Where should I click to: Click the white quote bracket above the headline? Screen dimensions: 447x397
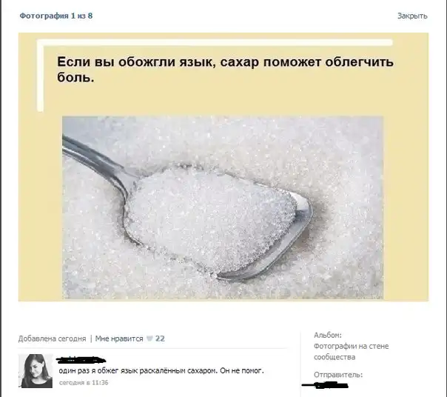215,42
